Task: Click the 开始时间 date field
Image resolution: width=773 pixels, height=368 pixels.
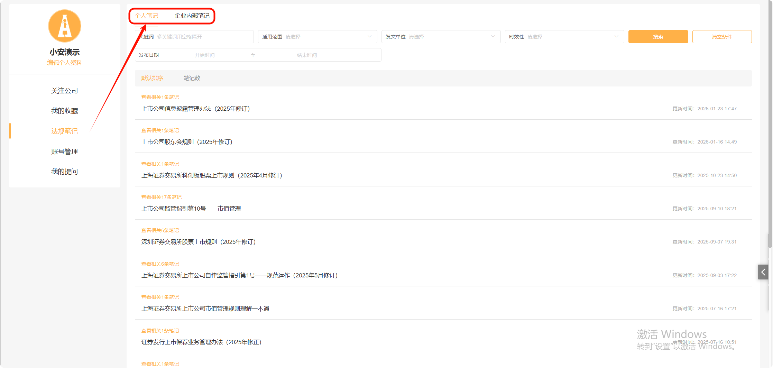Action: (x=205, y=55)
